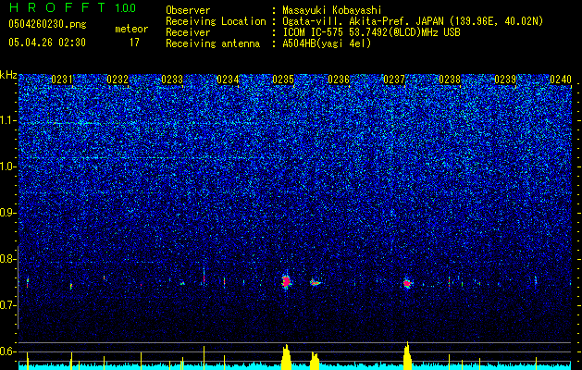Click the 0231 time marker
This screenshot has width=582, height=370.
click(x=62, y=80)
